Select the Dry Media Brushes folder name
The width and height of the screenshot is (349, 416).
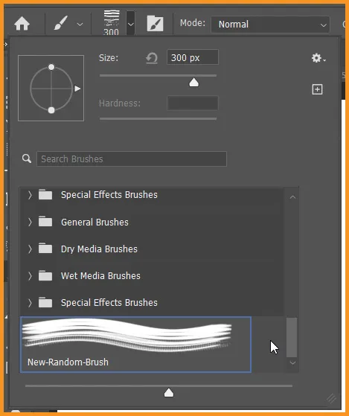pyautogui.click(x=99, y=249)
